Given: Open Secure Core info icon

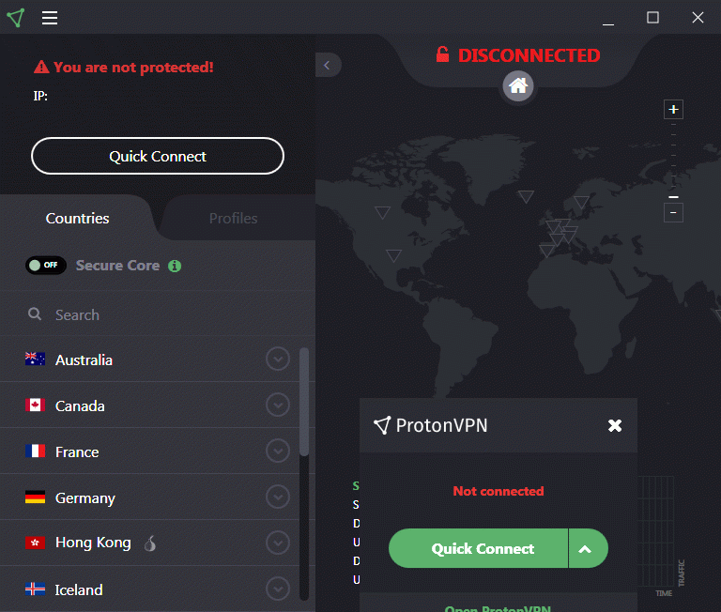Looking at the screenshot, I should point(175,266).
